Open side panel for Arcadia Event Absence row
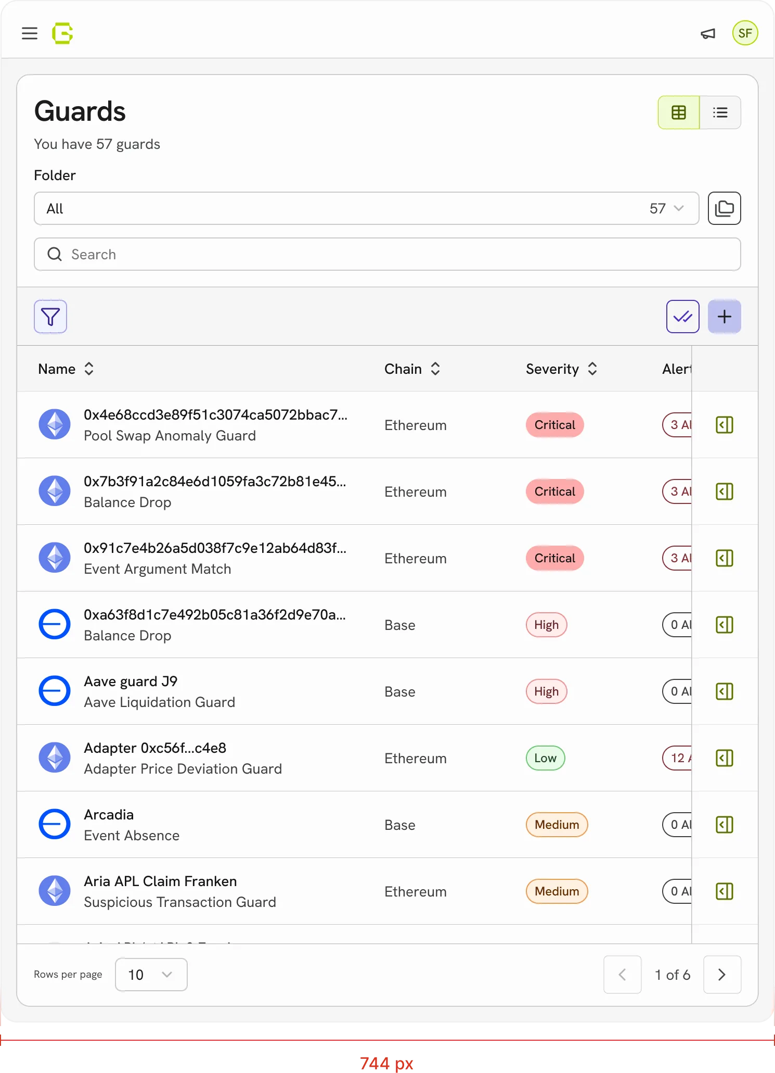Image resolution: width=775 pixels, height=1073 pixels. pyautogui.click(x=724, y=825)
